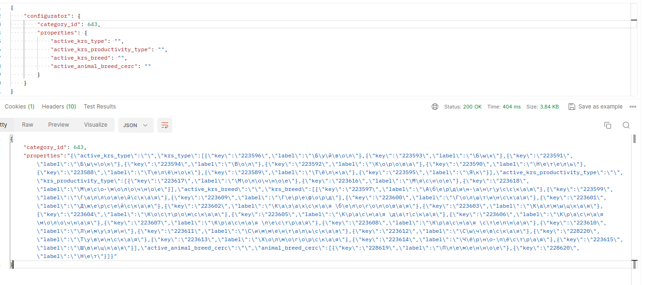Open the Headers (10) tab
Image resolution: width=645 pixels, height=285 pixels.
point(59,107)
